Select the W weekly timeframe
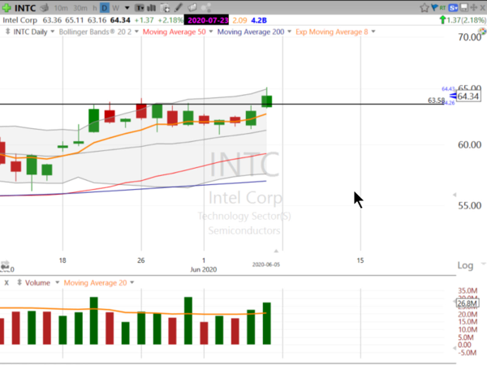Image resolution: width=487 pixels, height=365 pixels. (115, 7)
